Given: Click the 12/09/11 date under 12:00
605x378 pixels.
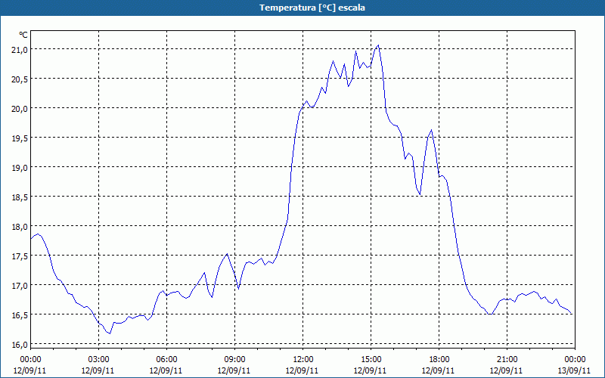Looking at the screenshot, I should tap(302, 370).
